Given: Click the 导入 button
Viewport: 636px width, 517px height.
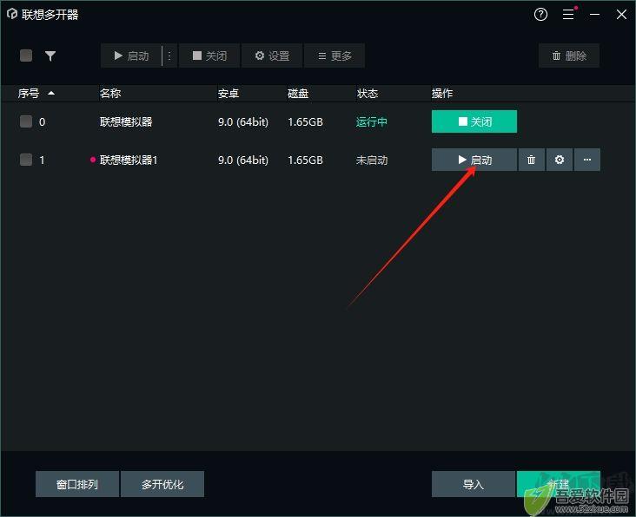Looking at the screenshot, I should pyautogui.click(x=474, y=484).
